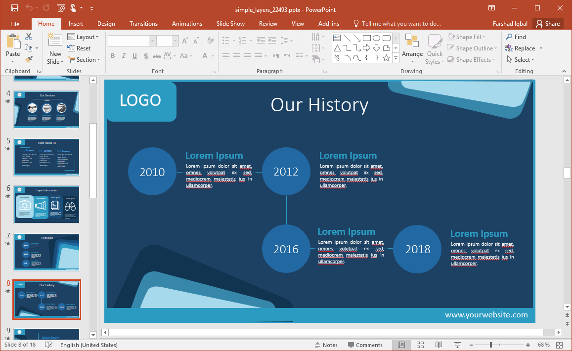
Task: Open the Transitions tab
Action: pyautogui.click(x=143, y=24)
